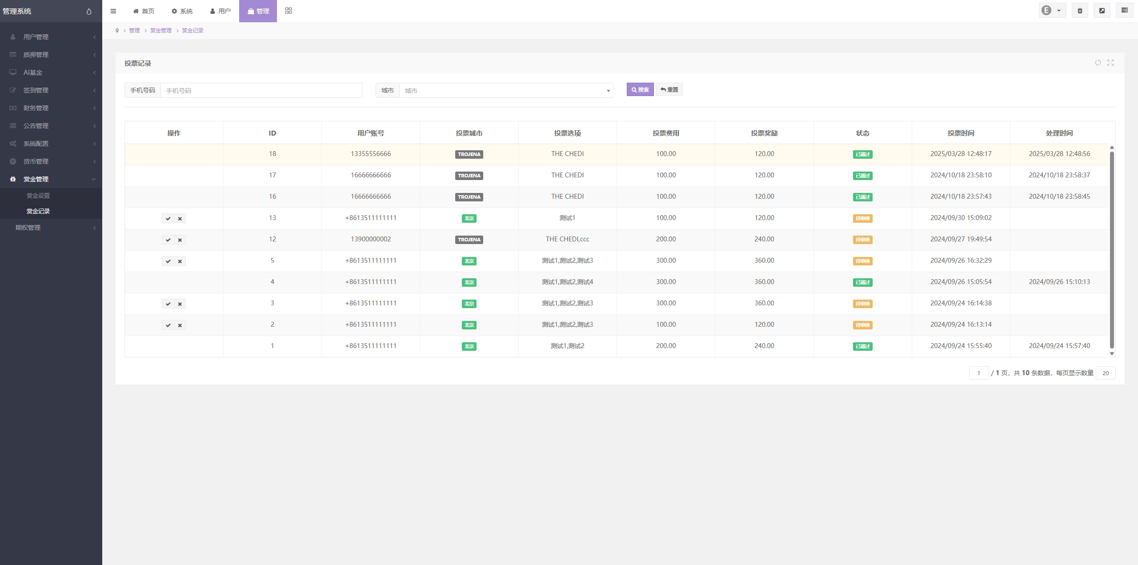
Task: Click the table vertical scrollbar
Action: 1111,249
